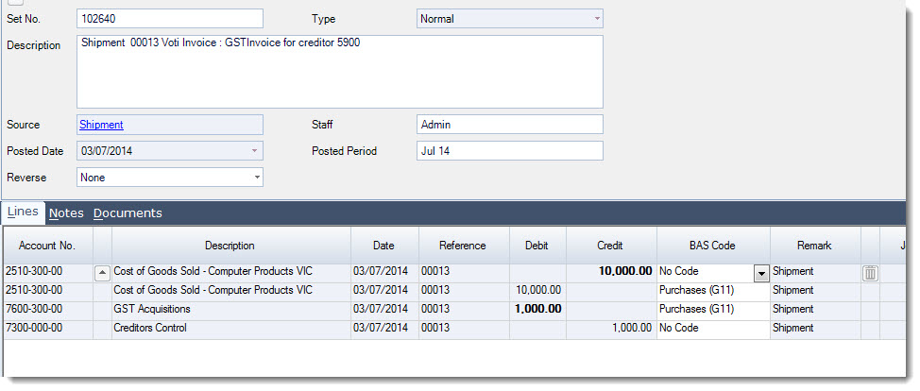
Task: Switch to the Lines tab
Action: pos(23,212)
